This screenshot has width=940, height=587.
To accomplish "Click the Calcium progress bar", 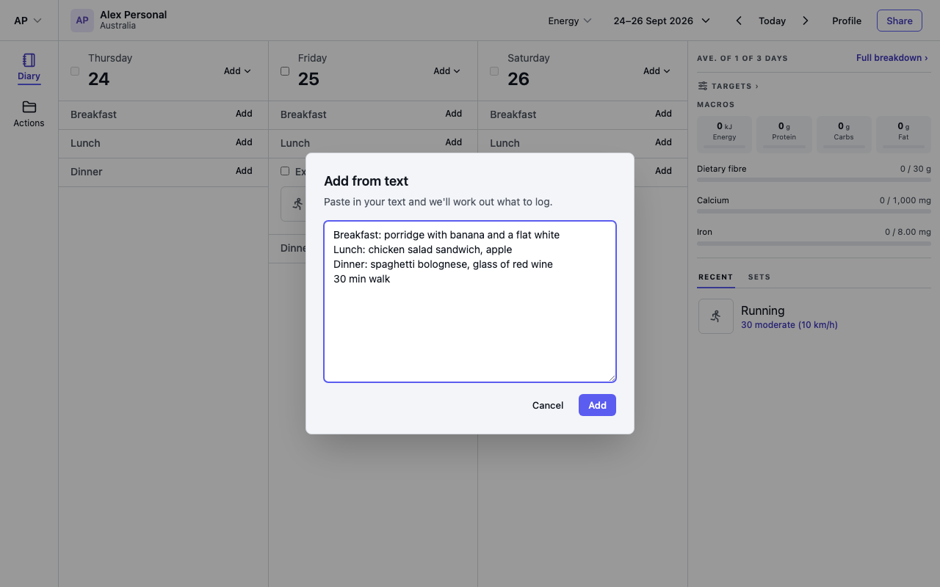I will [814, 211].
